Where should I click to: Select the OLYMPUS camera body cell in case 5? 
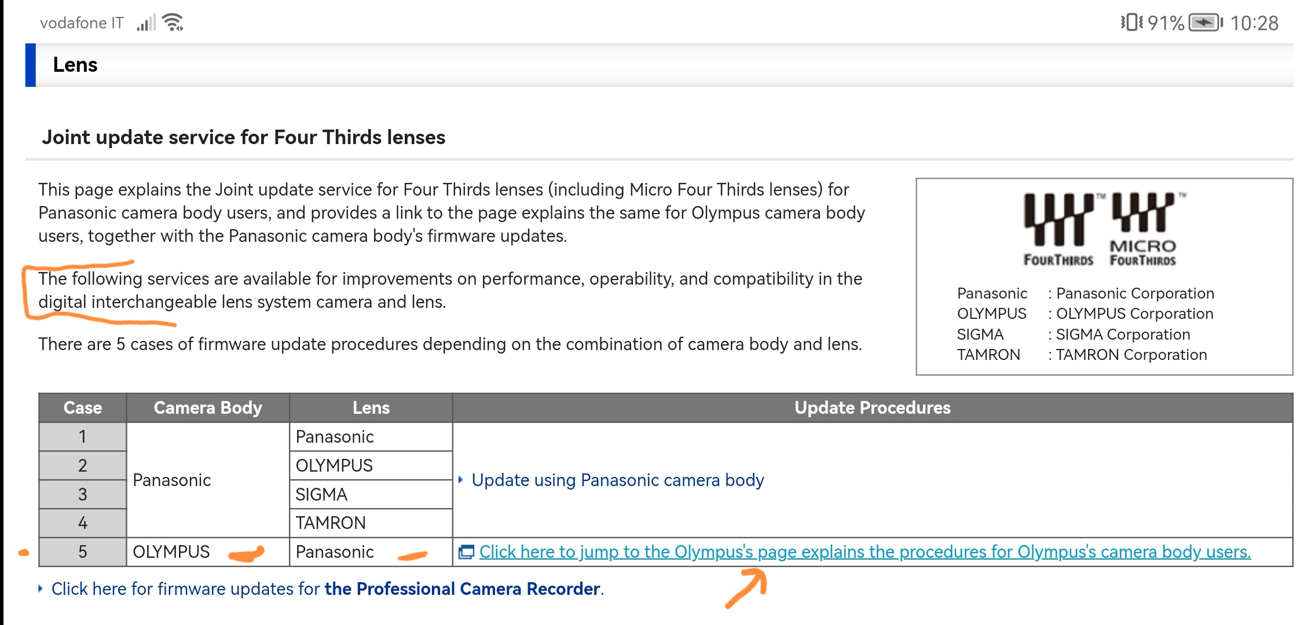tap(208, 552)
